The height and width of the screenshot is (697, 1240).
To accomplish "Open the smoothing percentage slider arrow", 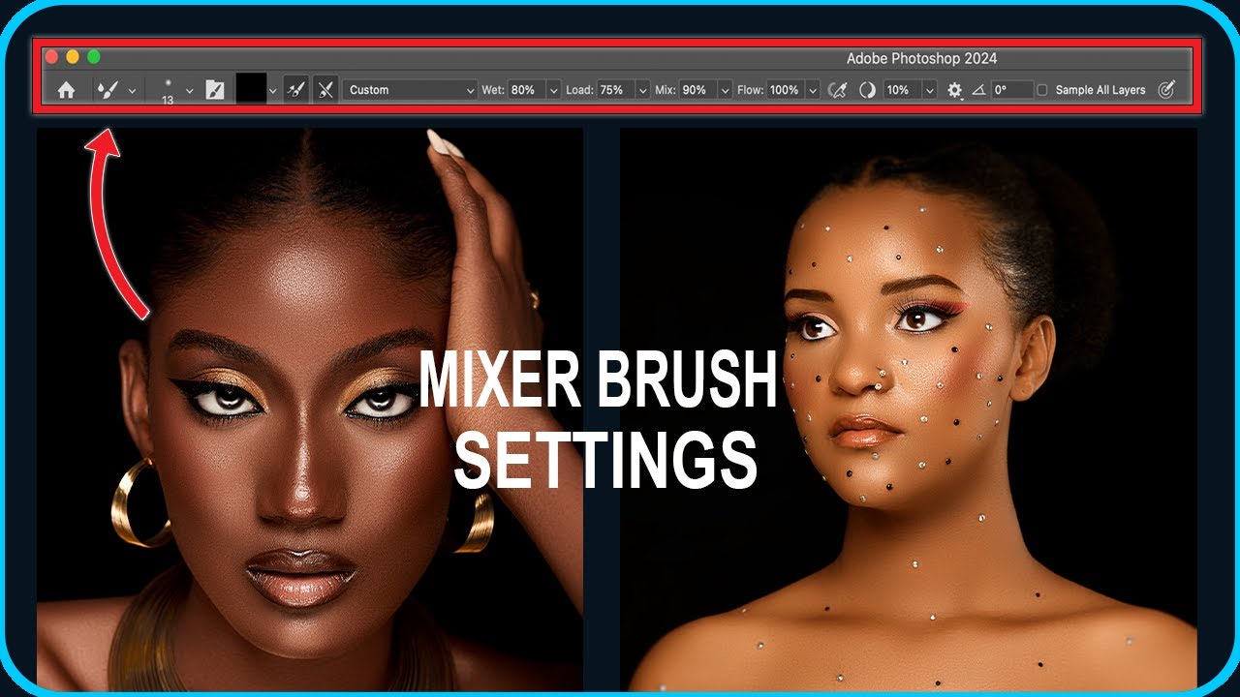I will 930,90.
